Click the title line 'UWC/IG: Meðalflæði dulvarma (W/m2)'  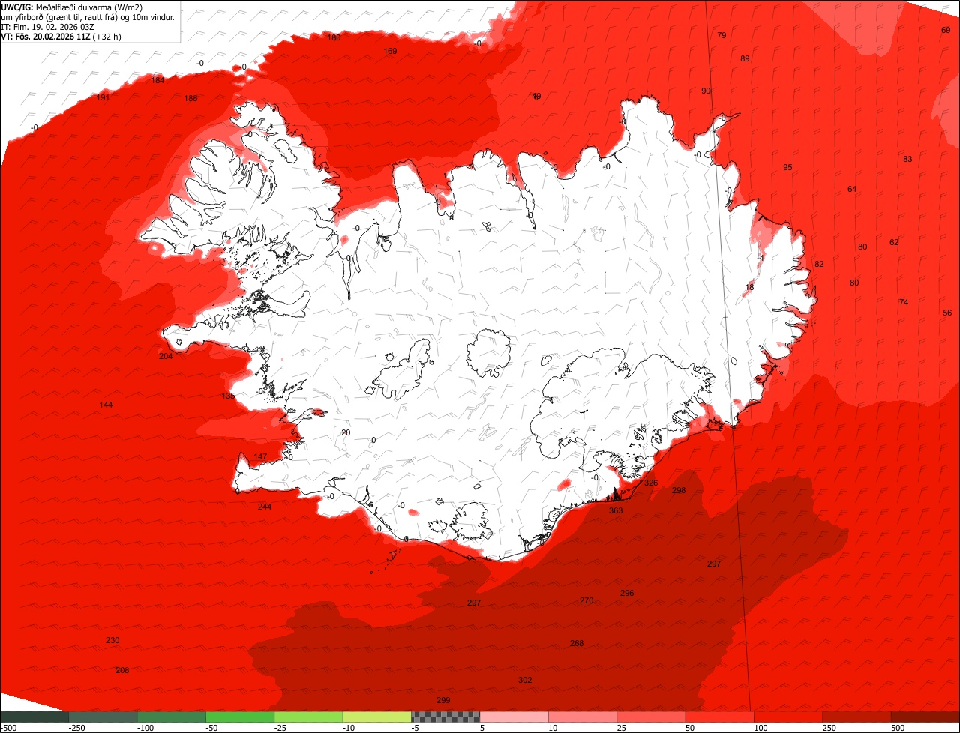tap(72, 7)
